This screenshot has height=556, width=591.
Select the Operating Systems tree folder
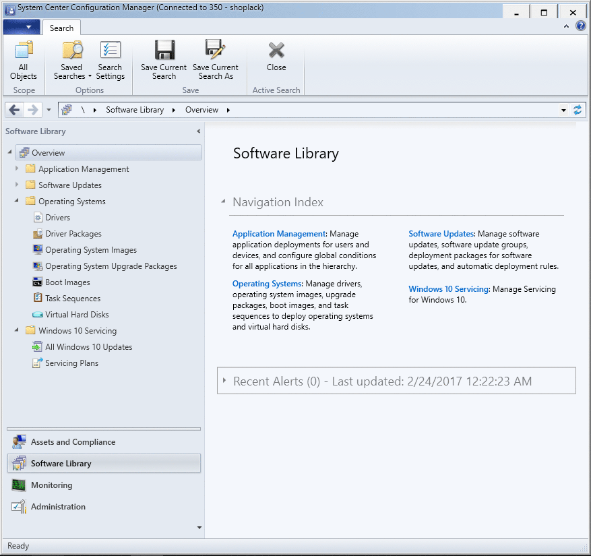[x=65, y=202]
